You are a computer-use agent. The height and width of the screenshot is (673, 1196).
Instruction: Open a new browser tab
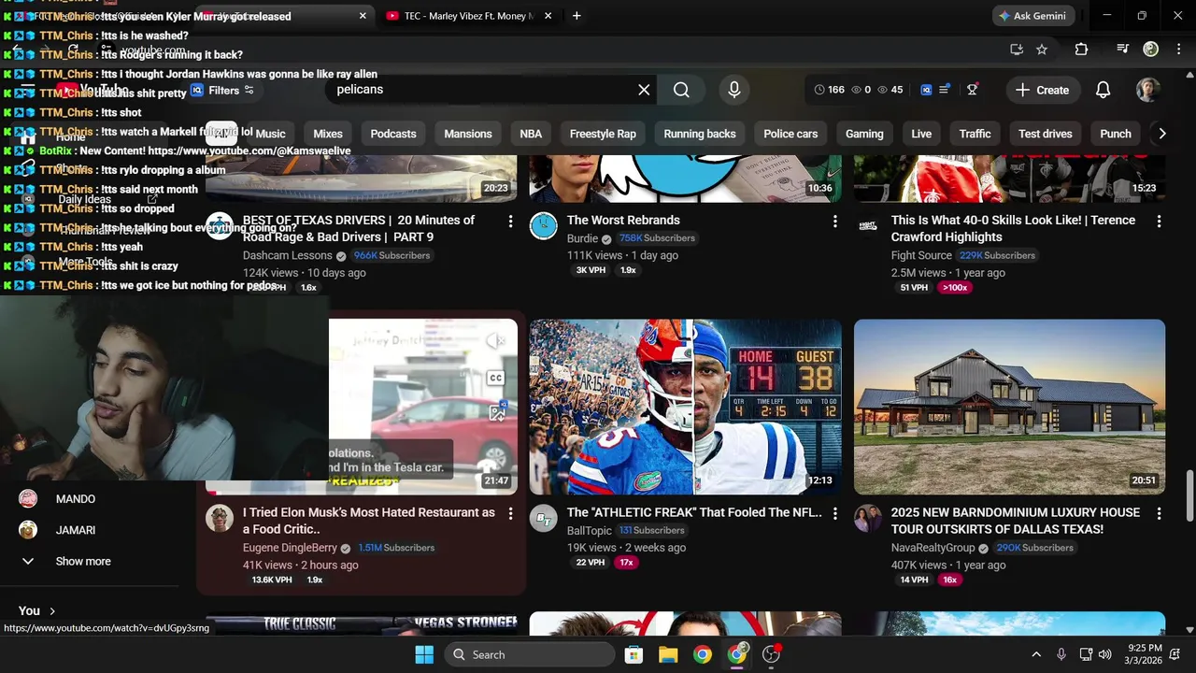(577, 16)
